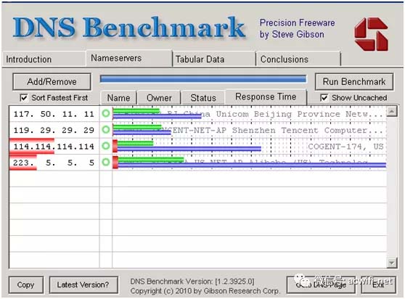Click status circle for 117.50.11.11

pos(106,113)
